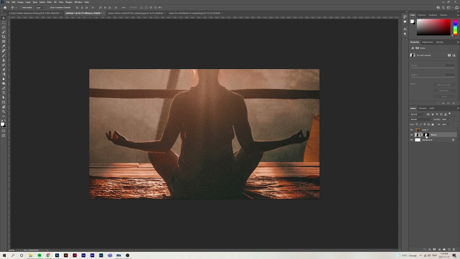Click the hue spectrum slider
This screenshot has width=460, height=259.
pos(455,27)
